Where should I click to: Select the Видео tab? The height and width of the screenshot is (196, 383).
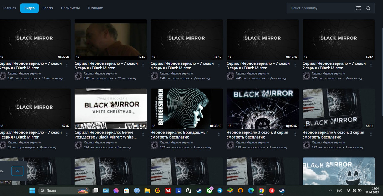[29, 8]
